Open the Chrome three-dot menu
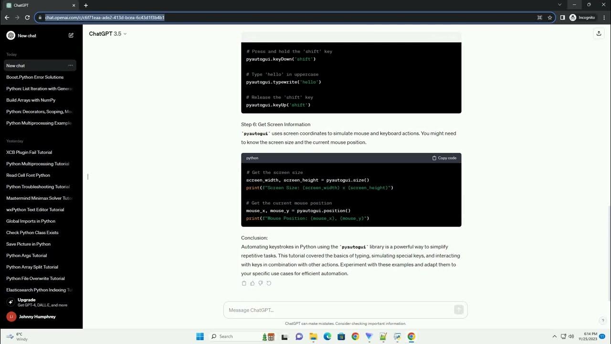 pos(604,17)
